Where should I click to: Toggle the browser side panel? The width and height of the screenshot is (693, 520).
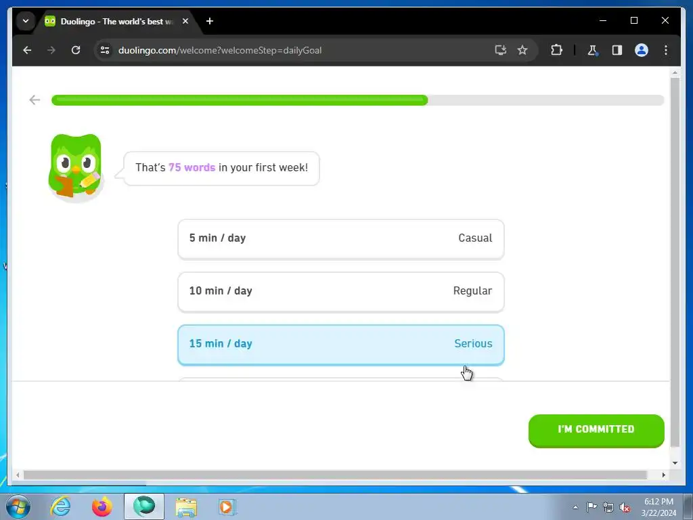[x=617, y=50]
